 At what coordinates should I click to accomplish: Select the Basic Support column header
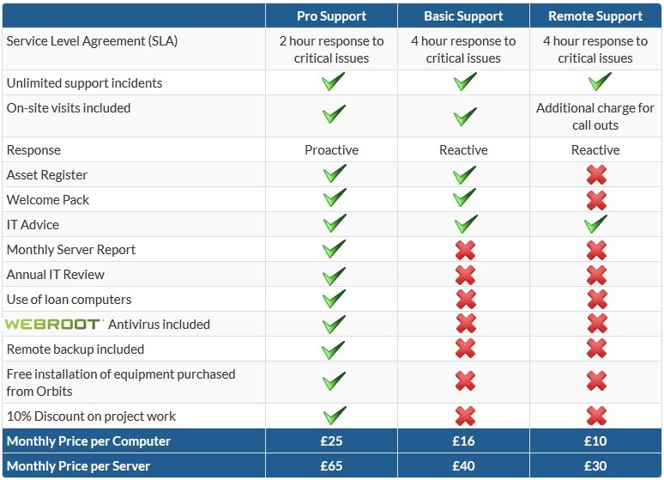pos(464,16)
